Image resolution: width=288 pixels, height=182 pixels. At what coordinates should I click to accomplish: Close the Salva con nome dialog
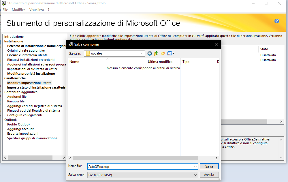point(217,44)
